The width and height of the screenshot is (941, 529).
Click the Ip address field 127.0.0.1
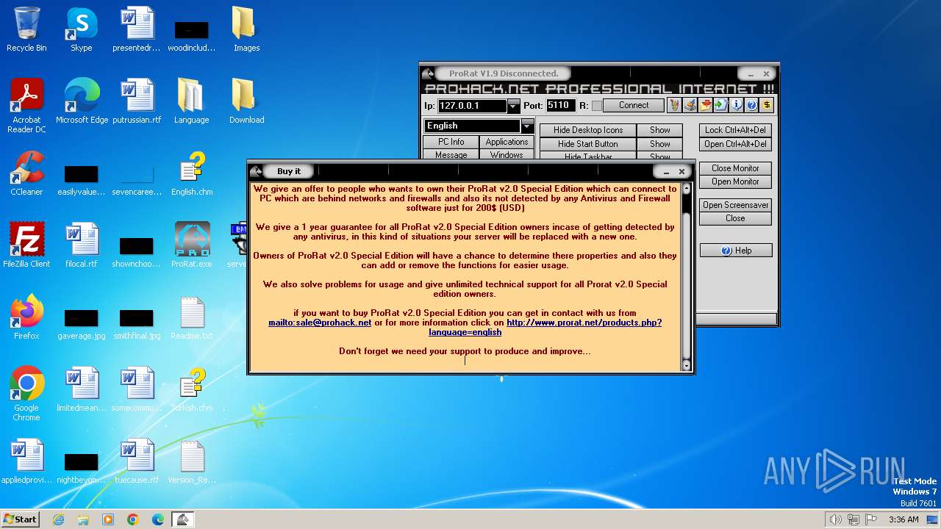(x=472, y=106)
